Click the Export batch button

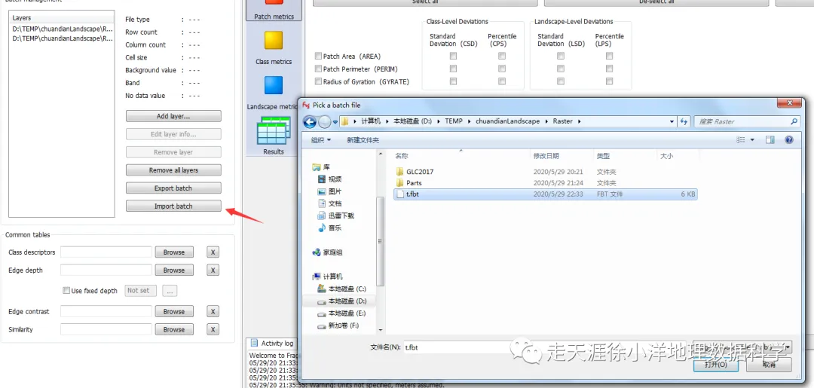point(173,188)
